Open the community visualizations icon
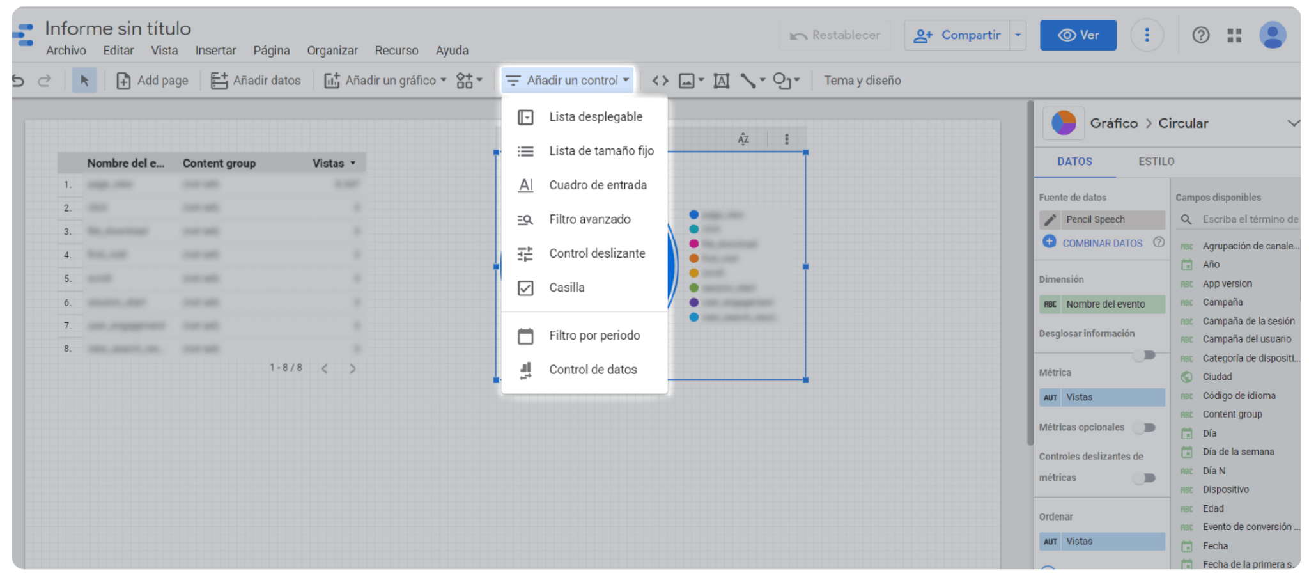 coord(465,80)
